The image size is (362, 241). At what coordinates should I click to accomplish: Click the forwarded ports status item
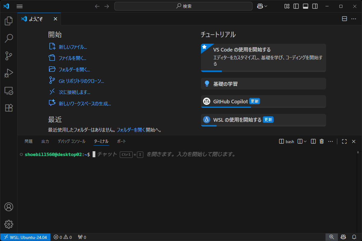(82, 237)
